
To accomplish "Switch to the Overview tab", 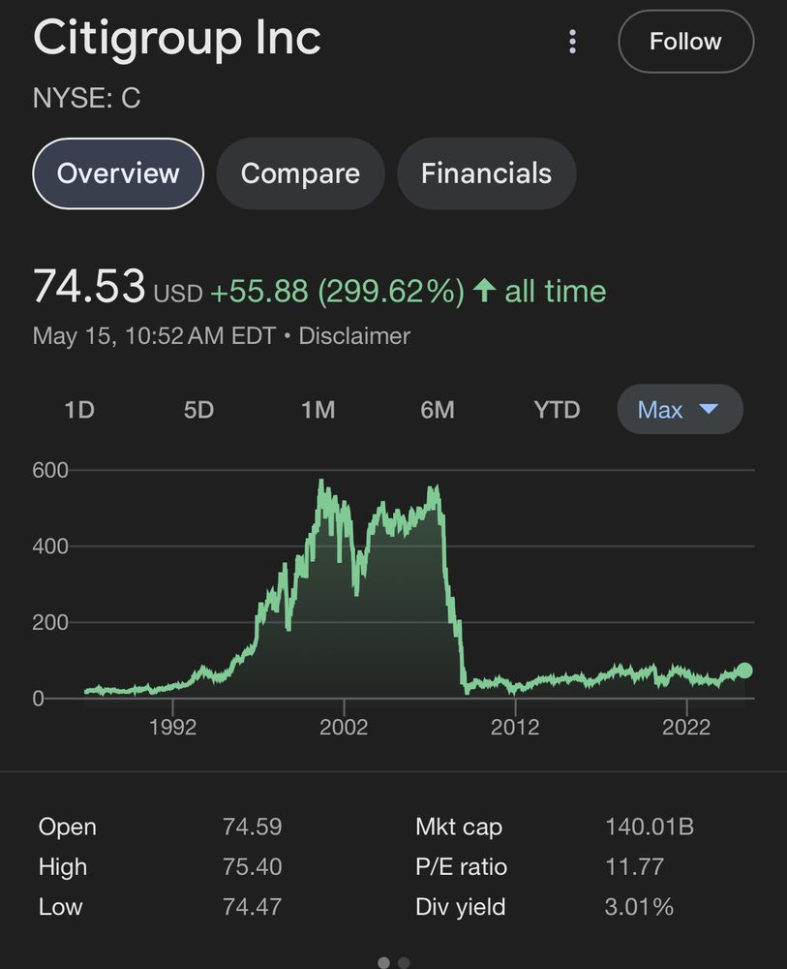I will pos(118,173).
